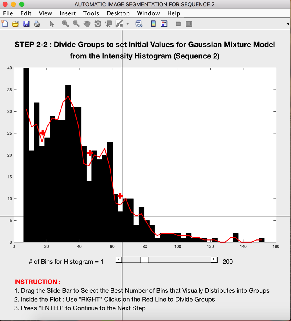Save the figure using the floppy disk icon
The image size is (291, 321).
point(26,24)
